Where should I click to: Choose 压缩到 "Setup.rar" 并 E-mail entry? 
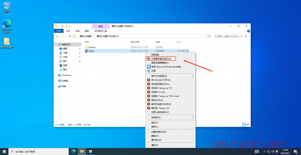(170, 96)
